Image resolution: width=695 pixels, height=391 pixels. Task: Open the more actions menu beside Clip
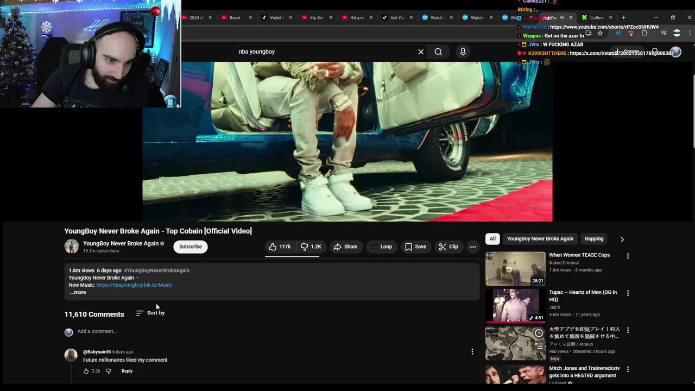coord(473,247)
